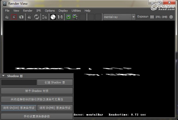Click the 1:1 real size button
Image resolution: width=178 pixels, height=120 pixels.
click(x=60, y=17)
